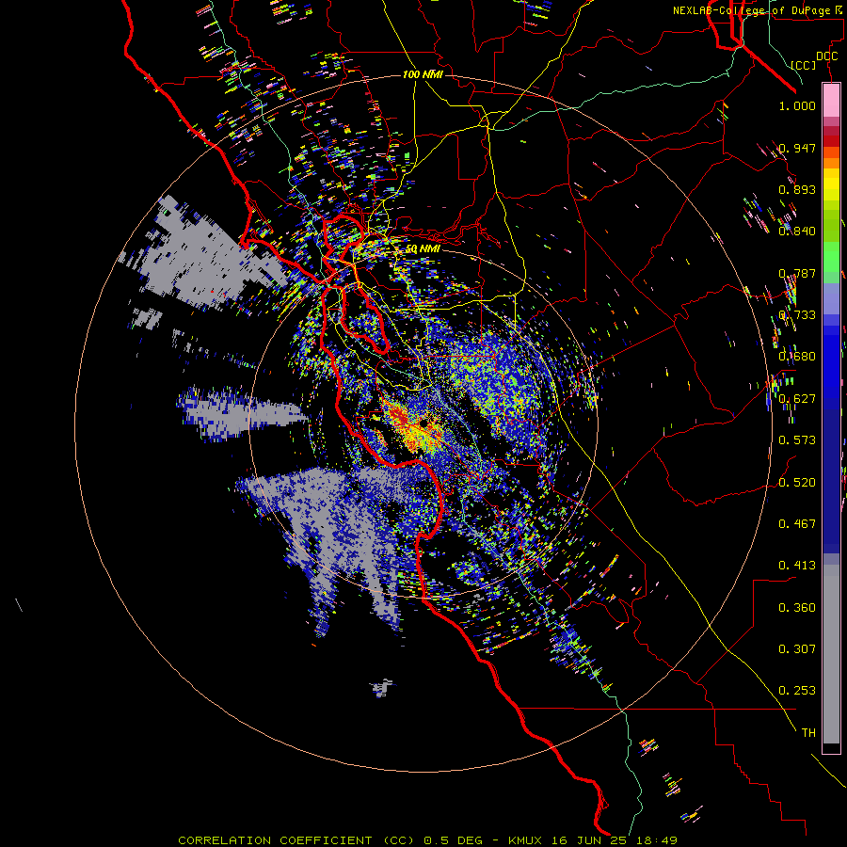Pick the pink color band beside 1.000
The width and height of the screenshot is (847, 847).
click(831, 101)
